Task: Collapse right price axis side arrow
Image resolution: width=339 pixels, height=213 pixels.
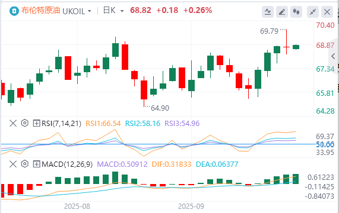Action: click(334, 56)
